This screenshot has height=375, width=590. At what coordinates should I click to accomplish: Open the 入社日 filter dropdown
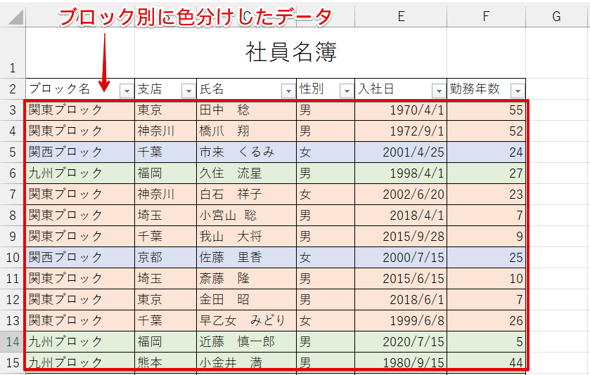click(439, 91)
